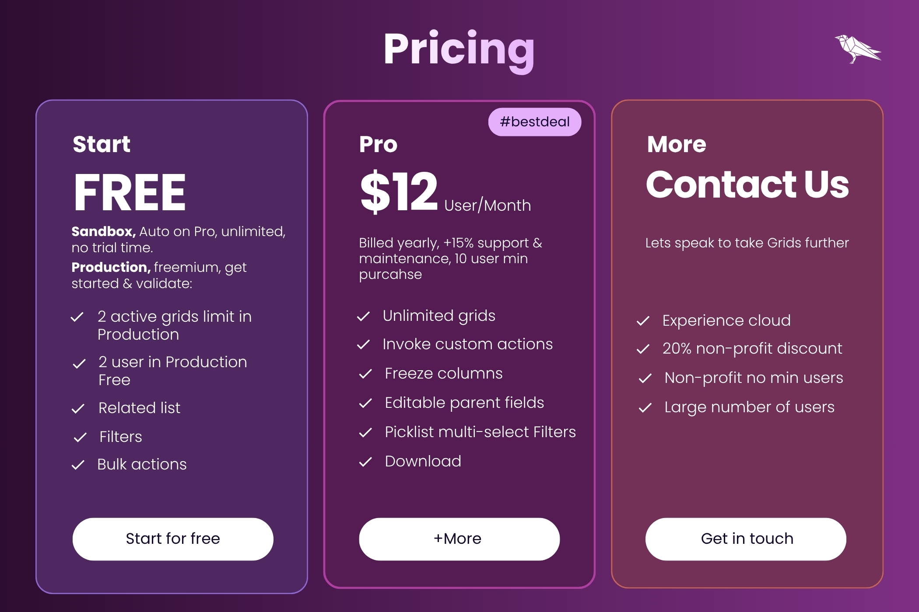Click the checkmark beside Bulk actions
The height and width of the screenshot is (612, 919).
[78, 465]
